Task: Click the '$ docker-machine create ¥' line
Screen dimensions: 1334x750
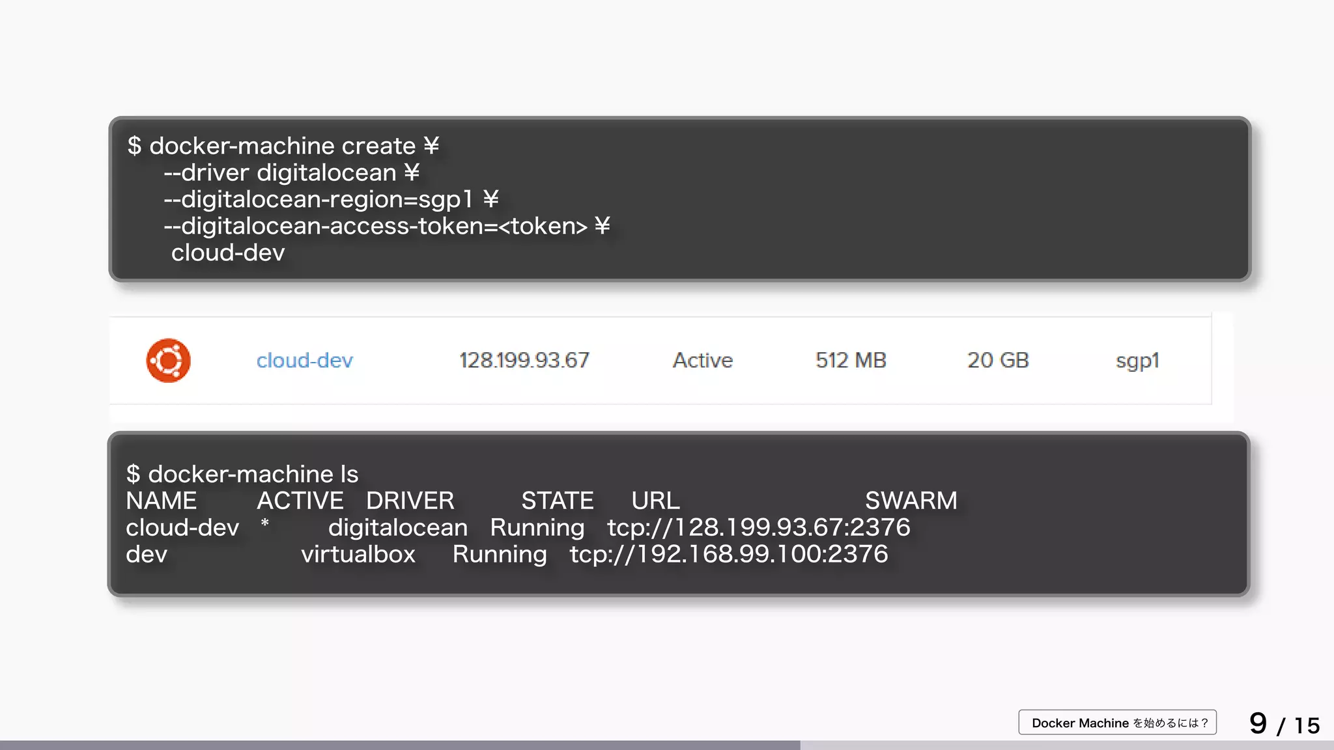Action: 283,146
